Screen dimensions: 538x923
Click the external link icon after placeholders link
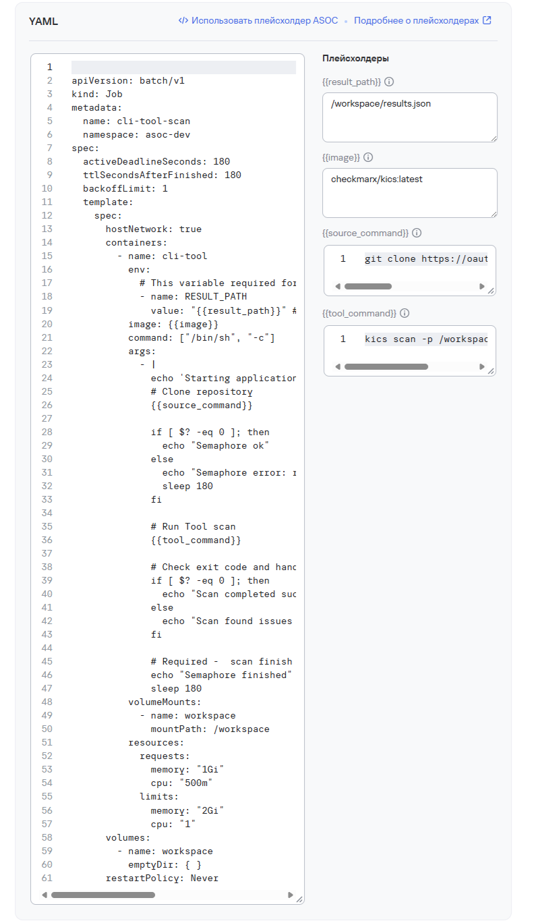[487, 20]
